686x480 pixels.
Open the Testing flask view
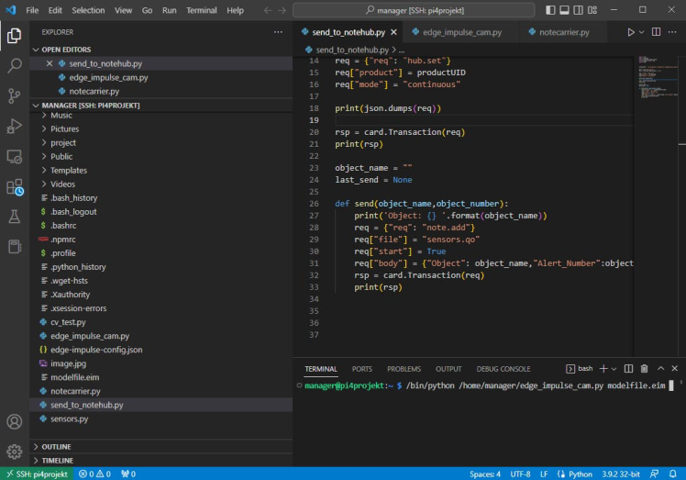click(x=15, y=217)
